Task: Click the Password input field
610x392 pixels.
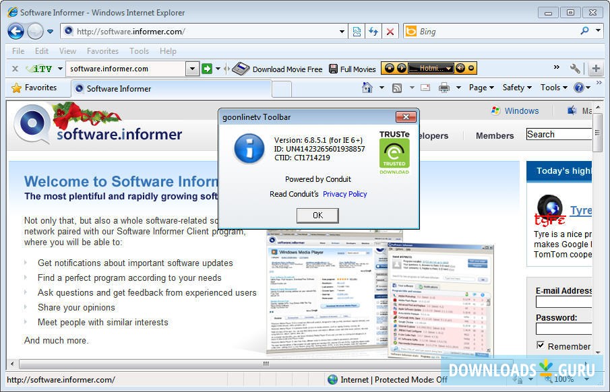Action: coord(563,329)
